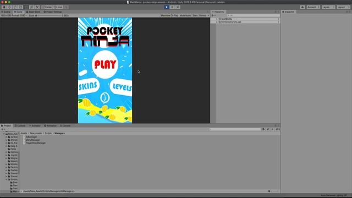
Task: Open the Account dropdown
Action: click(313, 7)
